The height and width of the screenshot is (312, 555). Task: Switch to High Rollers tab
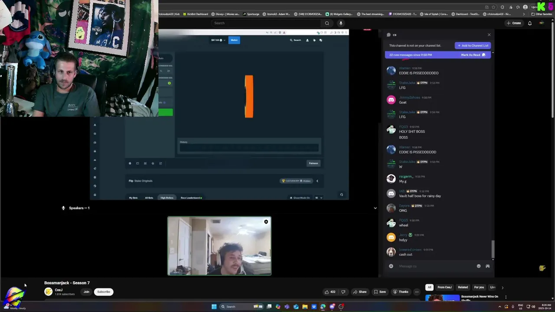pyautogui.click(x=166, y=198)
